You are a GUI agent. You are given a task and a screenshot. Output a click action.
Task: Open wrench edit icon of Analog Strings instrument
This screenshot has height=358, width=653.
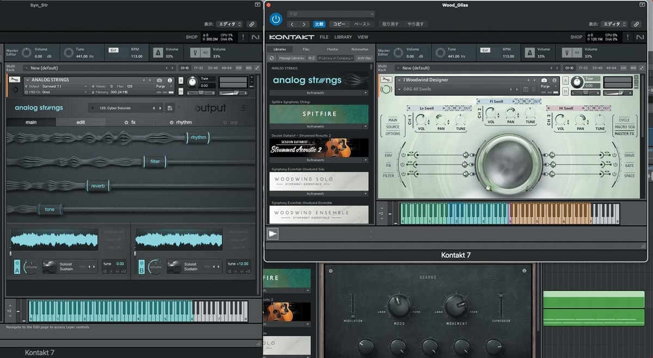15,81
